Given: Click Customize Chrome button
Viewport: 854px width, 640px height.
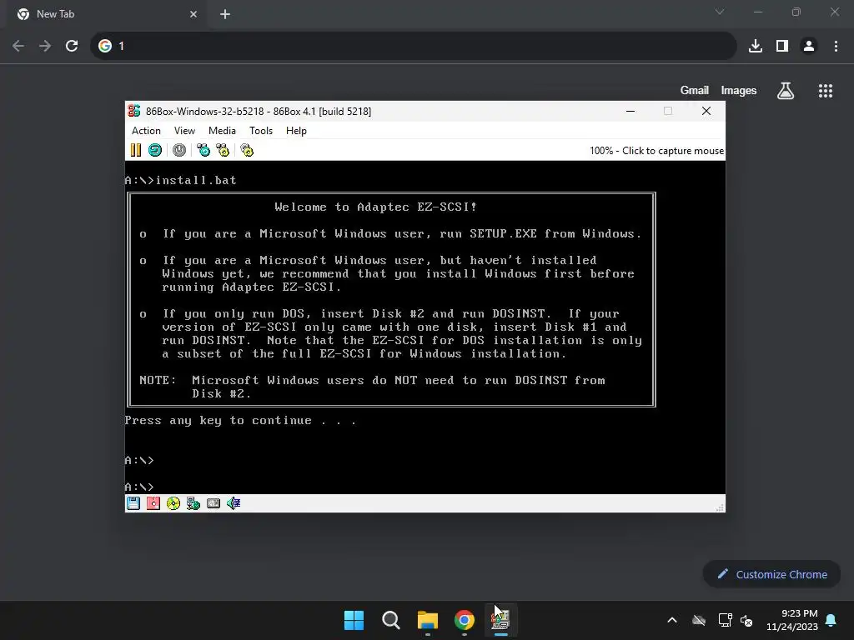Looking at the screenshot, I should click(x=771, y=574).
